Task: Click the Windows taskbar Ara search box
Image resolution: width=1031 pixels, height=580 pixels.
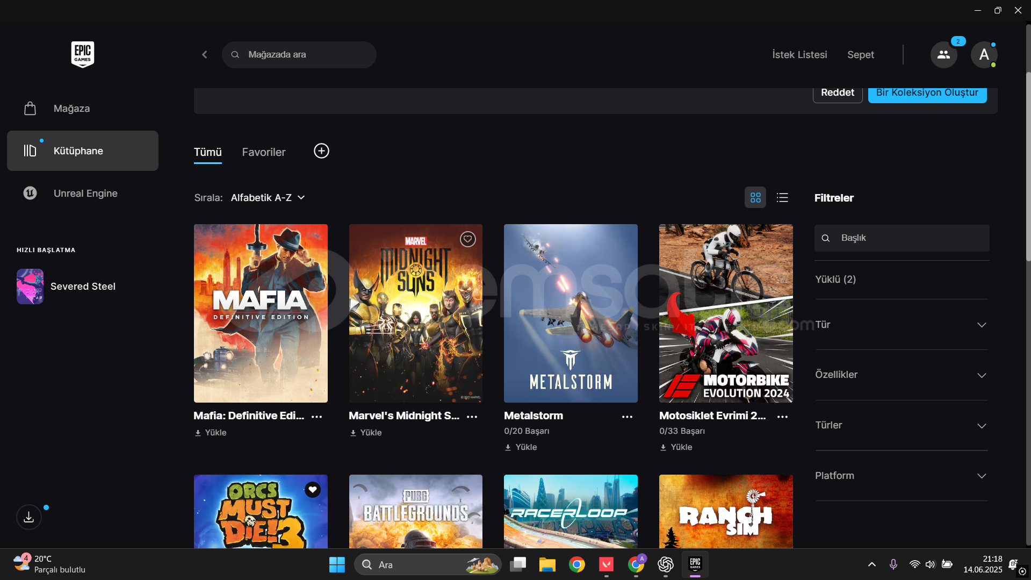Action: (x=428, y=564)
